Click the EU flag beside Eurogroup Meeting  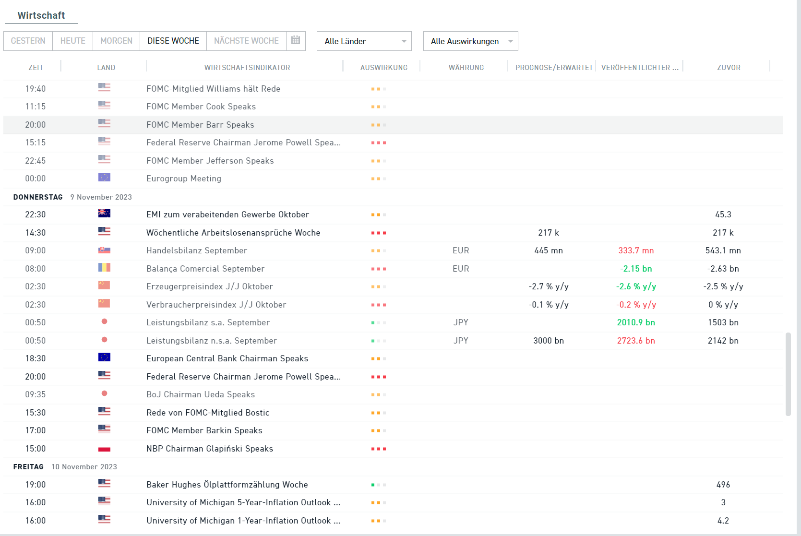coord(104,178)
